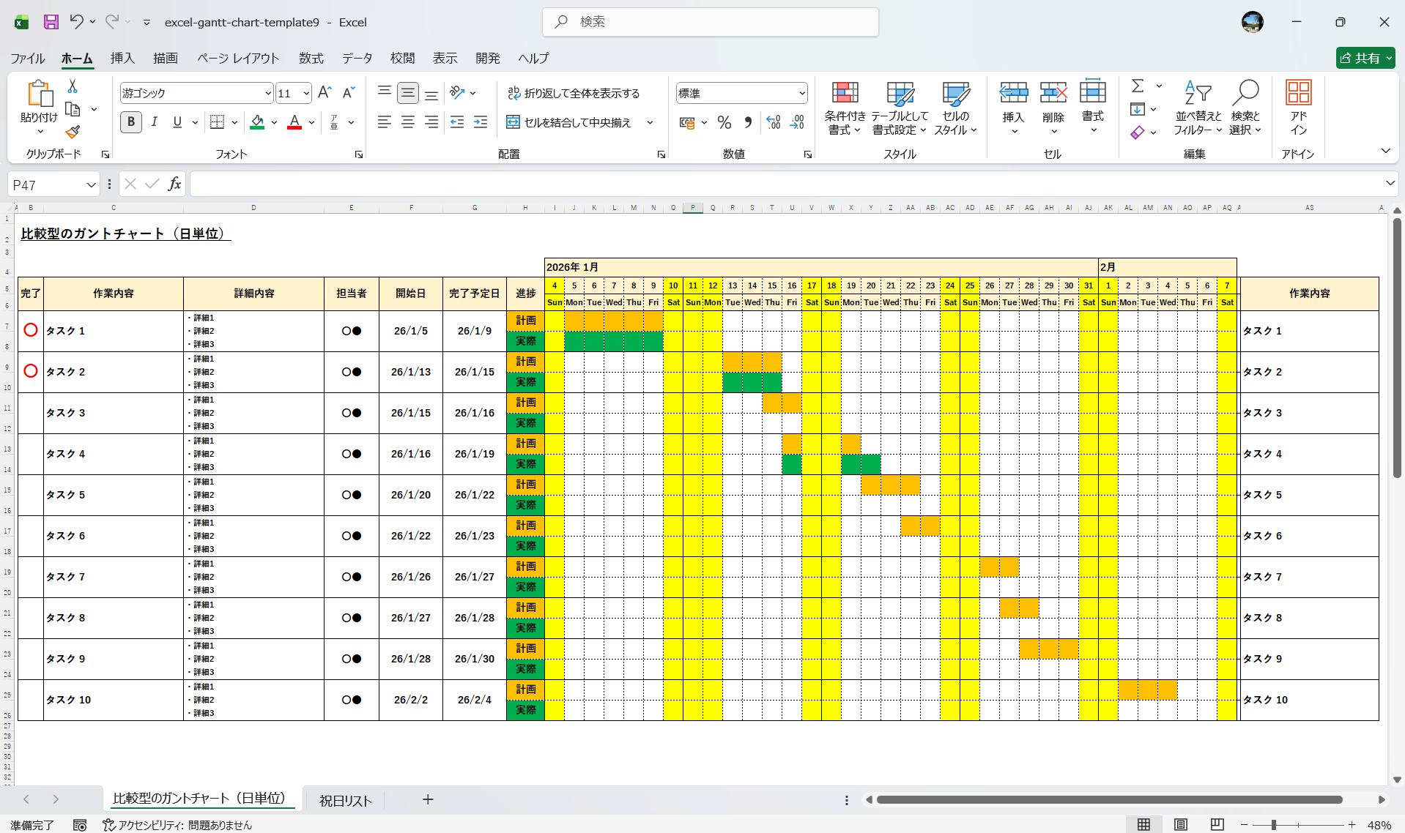Click the Percent Style icon
Screen dimensions: 1405x833
[724, 123]
